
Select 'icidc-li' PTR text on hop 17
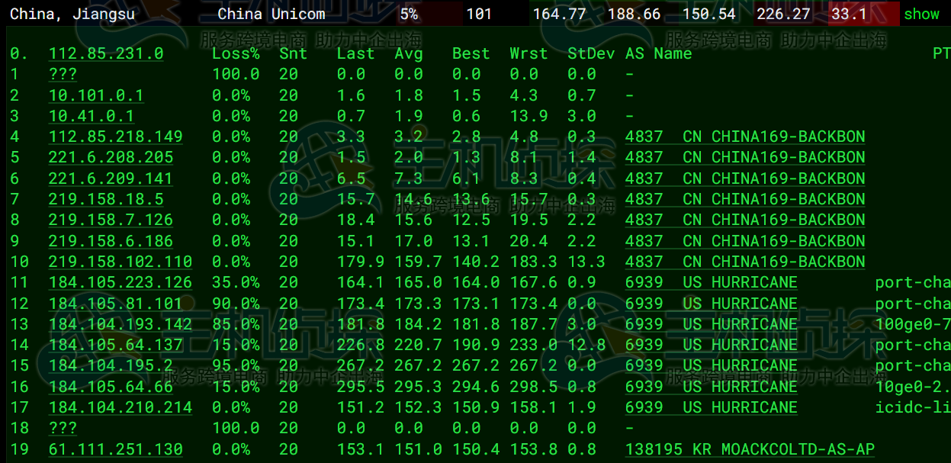point(913,407)
